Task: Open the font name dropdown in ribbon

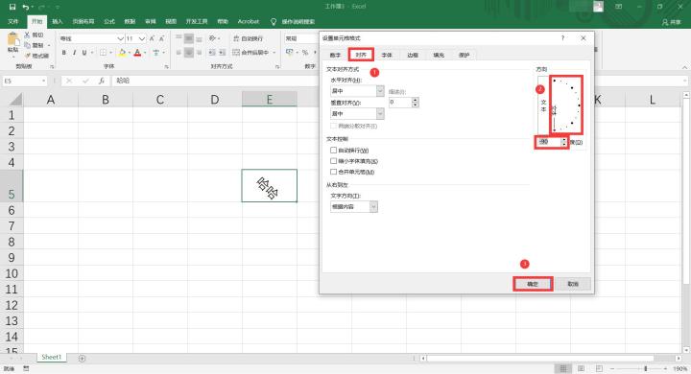Action: coord(120,38)
